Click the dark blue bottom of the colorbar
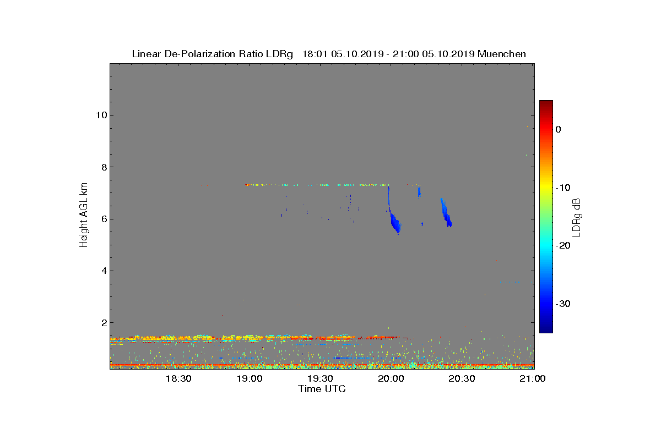Screen dimensions: 661x440 (546, 329)
